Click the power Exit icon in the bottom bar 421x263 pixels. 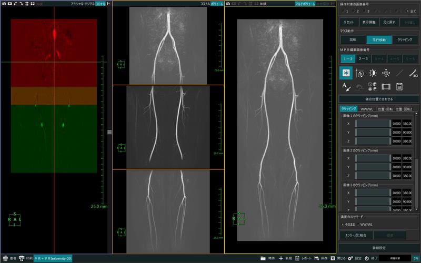367,258
